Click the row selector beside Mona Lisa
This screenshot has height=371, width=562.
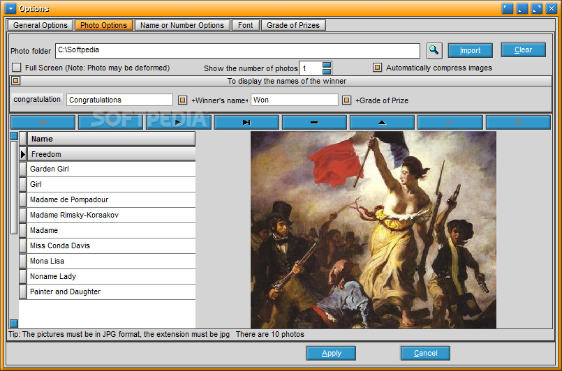click(x=23, y=262)
